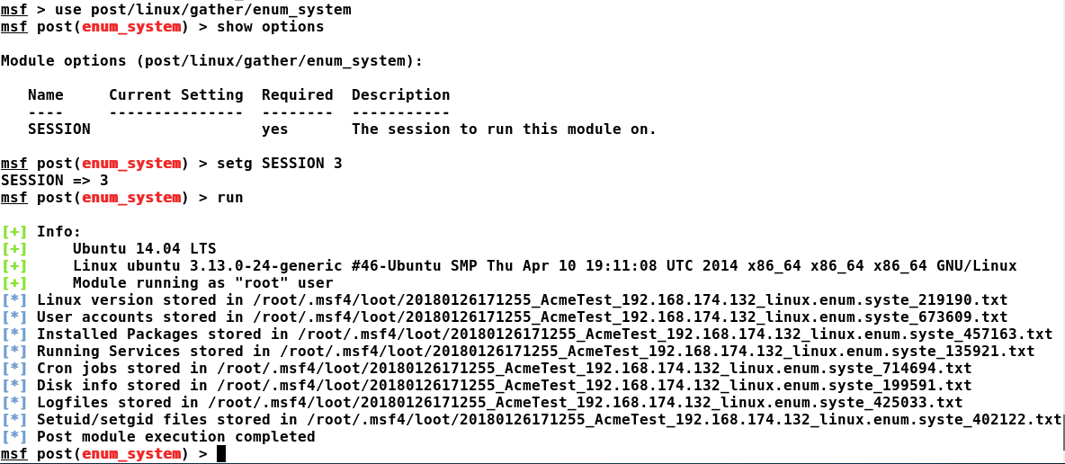The image size is (1065, 464).
Task: Click the terminal cursor block at prompt
Action: pos(220,454)
